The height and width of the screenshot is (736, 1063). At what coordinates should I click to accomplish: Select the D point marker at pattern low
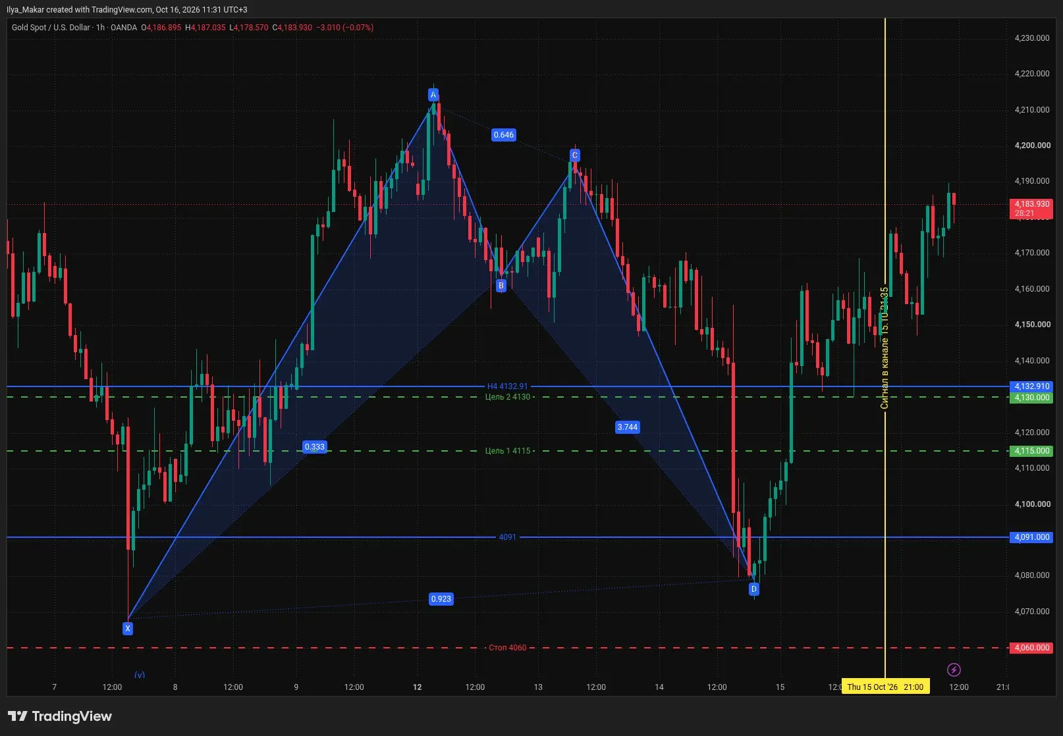(754, 589)
